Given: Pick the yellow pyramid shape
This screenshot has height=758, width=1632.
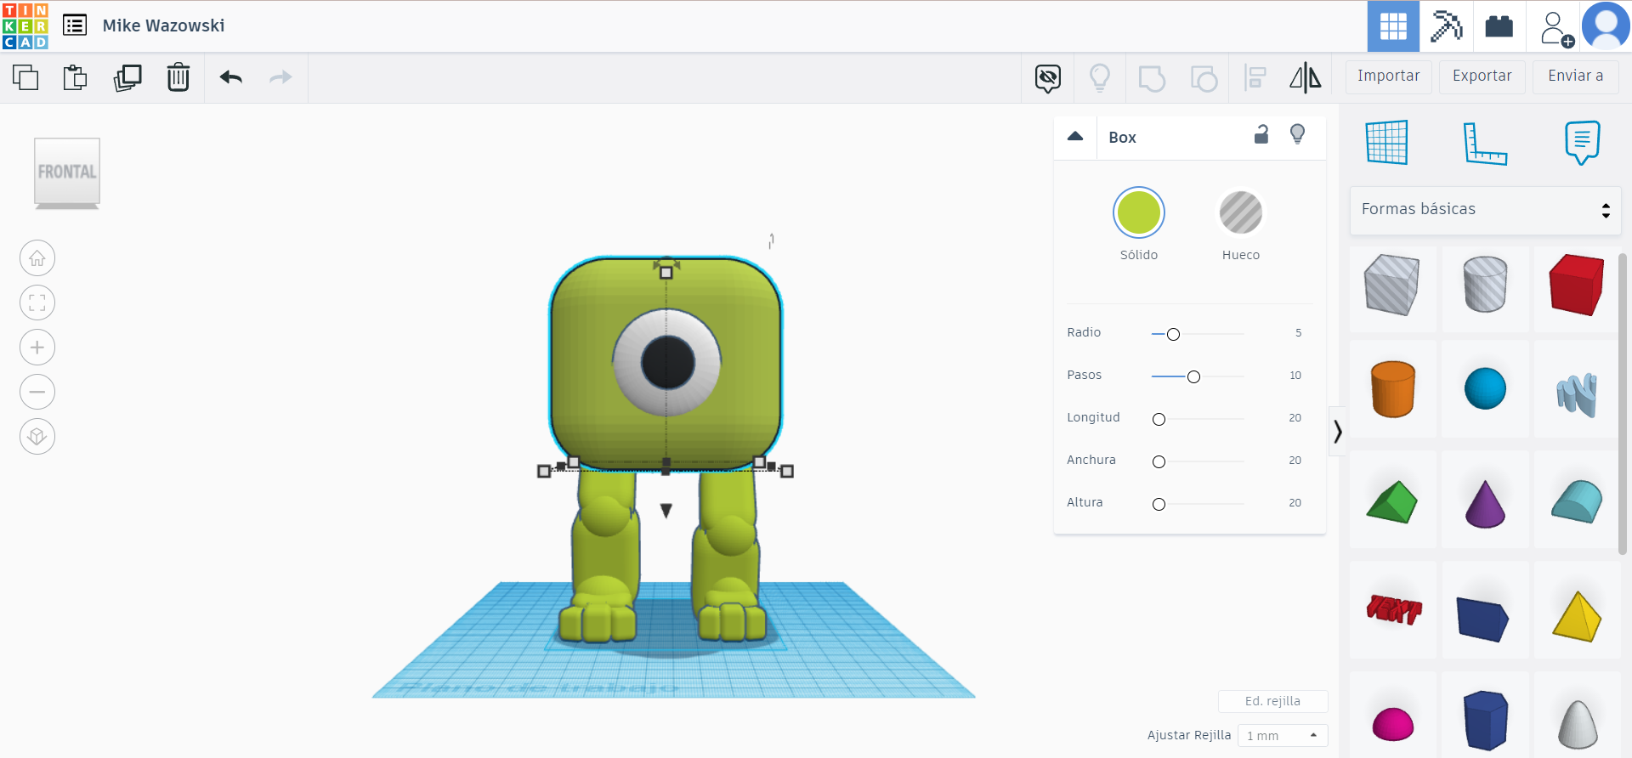Looking at the screenshot, I should pyautogui.click(x=1577, y=610).
